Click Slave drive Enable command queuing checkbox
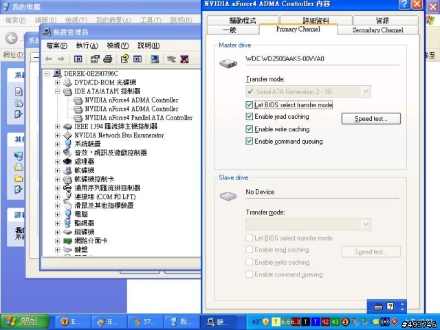Viewport: 440px width, 330px height. coord(249,274)
